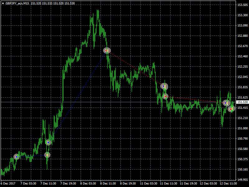Click the 150.375 price axis label

[x=242, y=159]
